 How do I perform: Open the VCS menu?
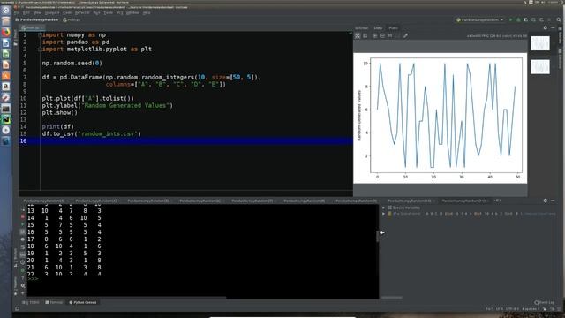tap(120, 12)
